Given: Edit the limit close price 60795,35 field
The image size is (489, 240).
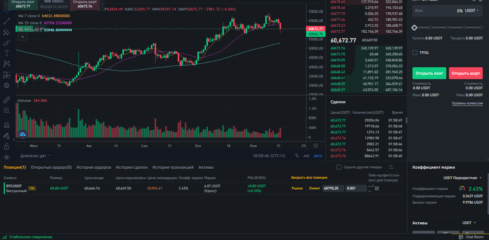Looking at the screenshot, I should (333, 188).
